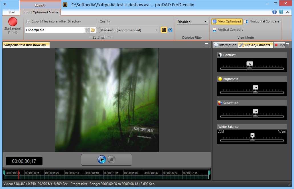Click the Video: 640x480 status bar text
Screen dimensions: 294x189
[x=20, y=184]
